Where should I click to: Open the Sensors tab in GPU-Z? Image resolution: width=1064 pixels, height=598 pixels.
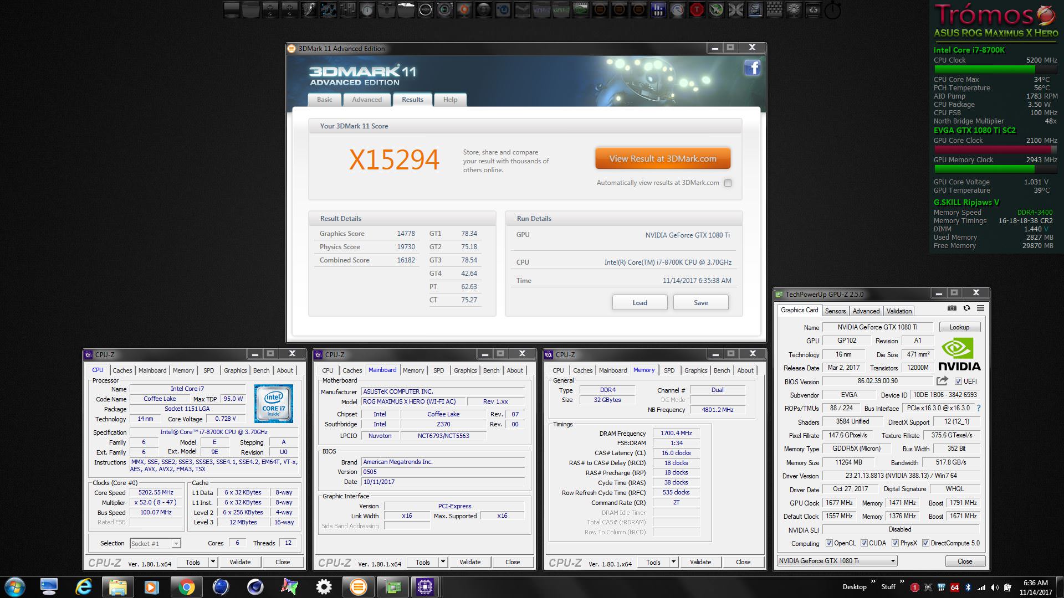click(835, 311)
